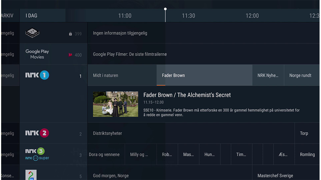Click the movie reel icon beside channel 400
The height and width of the screenshot is (180, 321).
point(70,54)
